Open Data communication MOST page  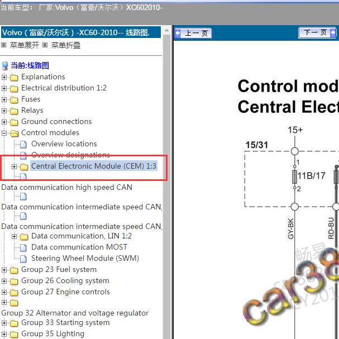click(x=79, y=247)
